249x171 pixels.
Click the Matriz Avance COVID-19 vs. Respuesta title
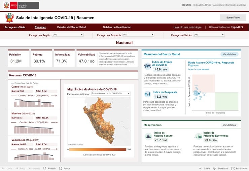pos(211,63)
